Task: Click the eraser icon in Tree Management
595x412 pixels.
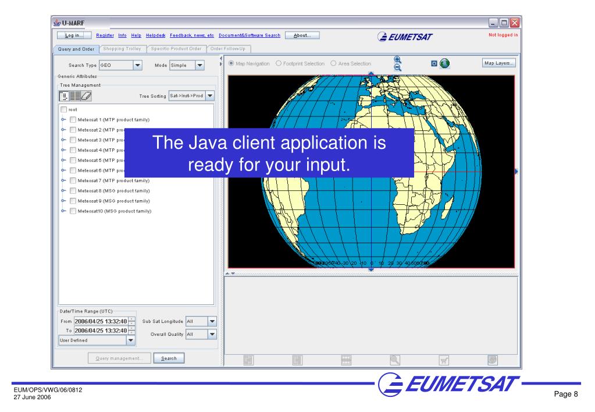Action: tap(86, 96)
